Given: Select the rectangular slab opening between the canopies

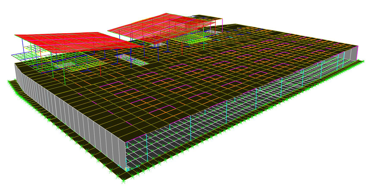Looking at the screenshot, I should (132, 60).
